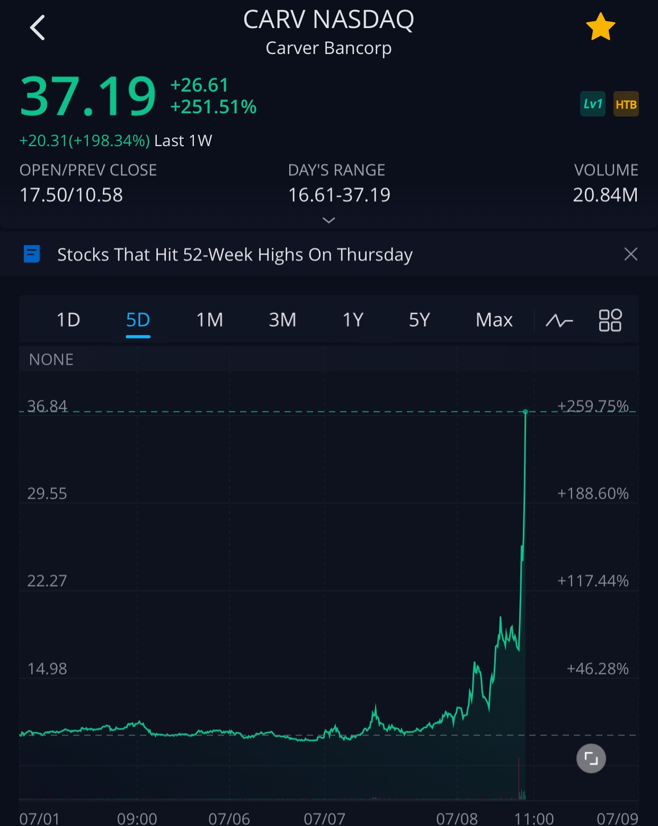The height and width of the screenshot is (826, 658).
Task: Tap the CARV NASDAQ title
Action: click(x=328, y=20)
